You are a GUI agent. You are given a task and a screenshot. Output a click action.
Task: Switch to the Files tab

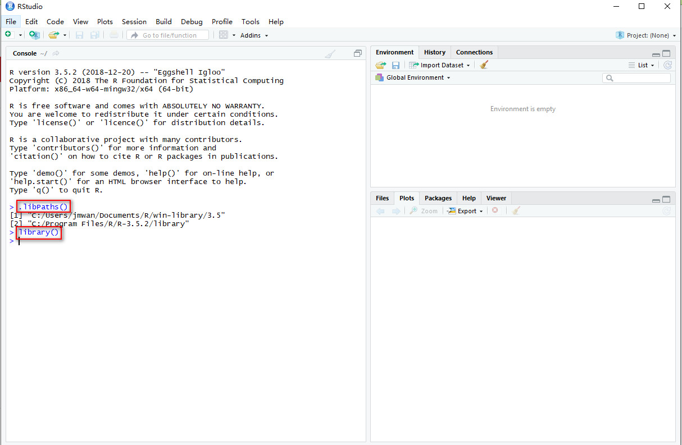click(382, 198)
